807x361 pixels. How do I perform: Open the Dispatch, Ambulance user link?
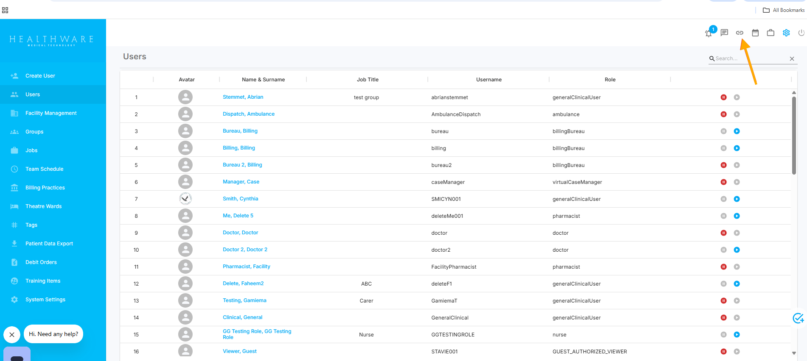[249, 114]
